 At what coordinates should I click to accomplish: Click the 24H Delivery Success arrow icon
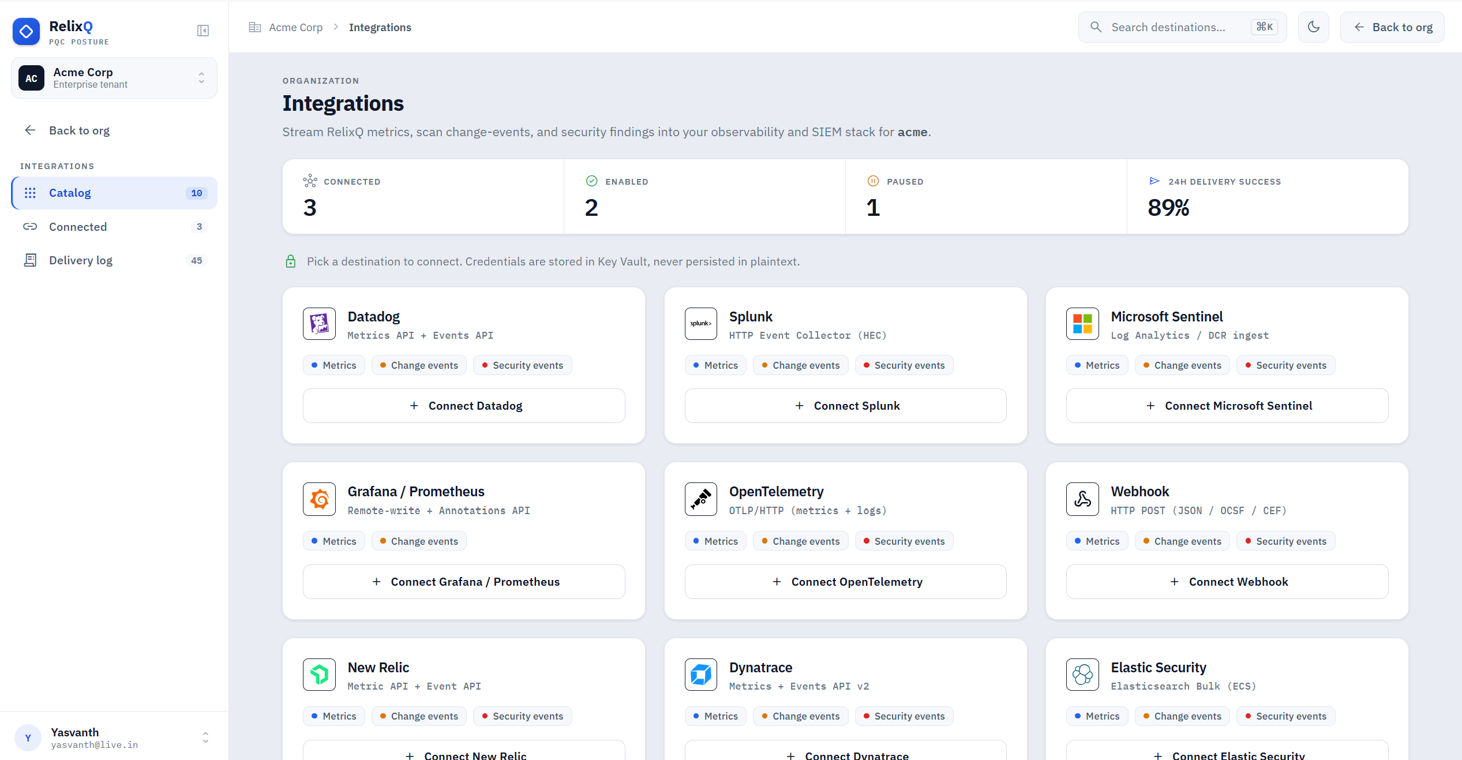1154,181
